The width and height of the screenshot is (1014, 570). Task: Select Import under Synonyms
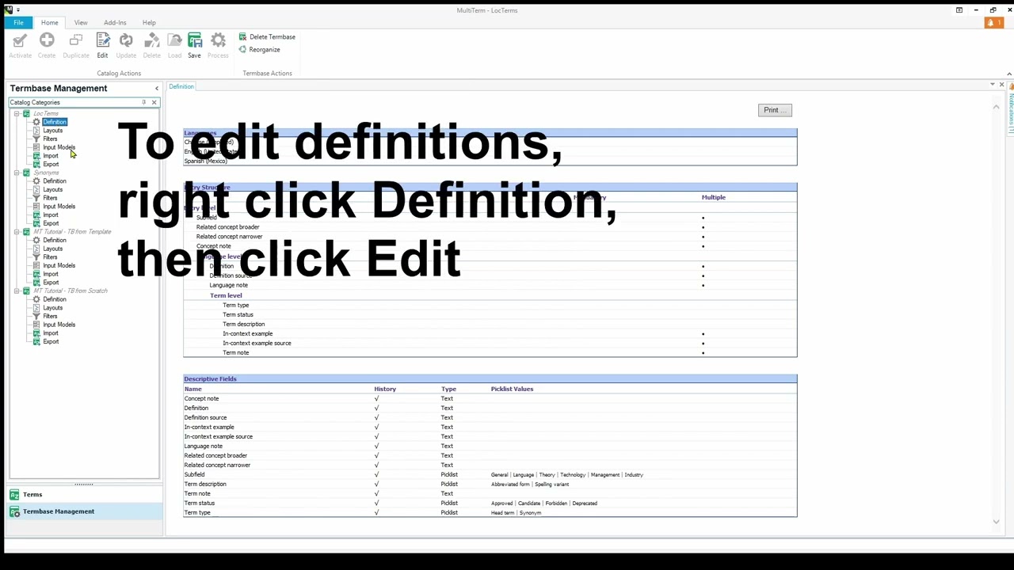tap(51, 215)
